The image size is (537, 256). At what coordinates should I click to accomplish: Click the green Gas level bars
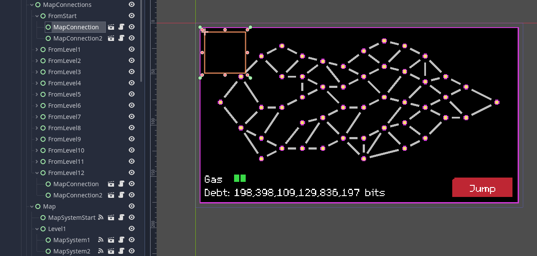point(240,178)
